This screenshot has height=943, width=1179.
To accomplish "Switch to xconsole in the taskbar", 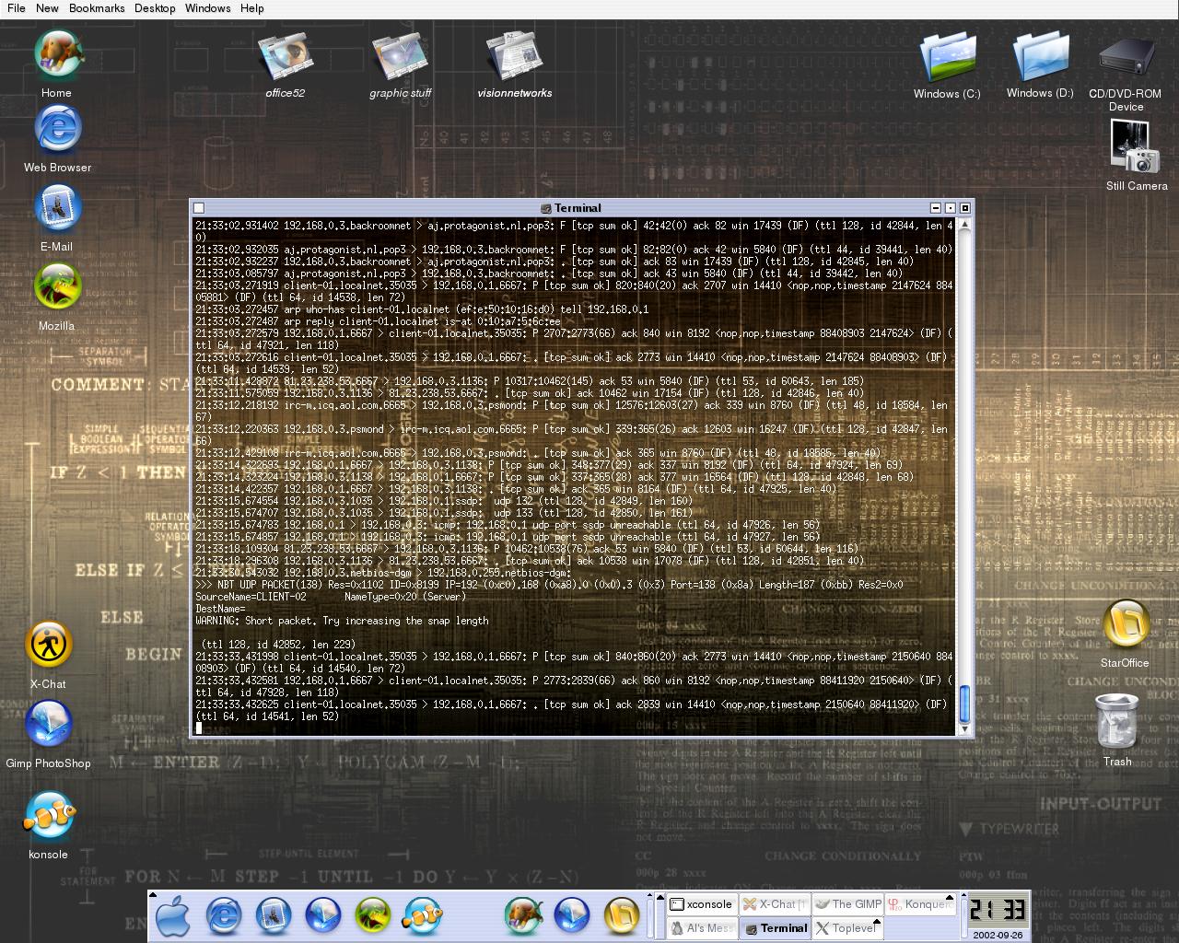I will pyautogui.click(x=702, y=904).
